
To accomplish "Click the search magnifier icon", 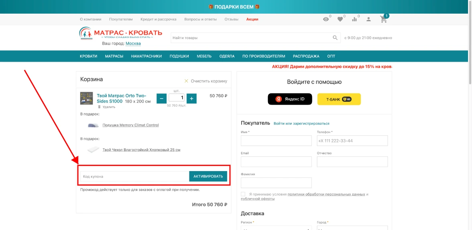I will coord(335,38).
